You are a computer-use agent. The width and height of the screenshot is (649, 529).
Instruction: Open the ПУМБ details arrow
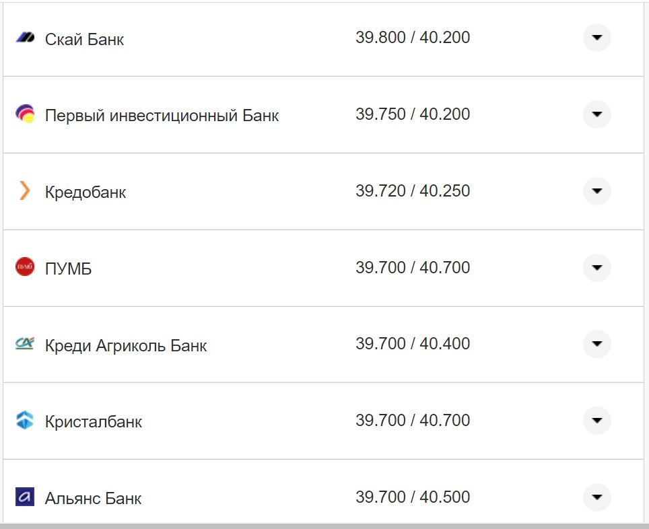coord(596,268)
